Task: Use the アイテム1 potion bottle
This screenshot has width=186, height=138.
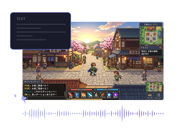Action: (96, 95)
